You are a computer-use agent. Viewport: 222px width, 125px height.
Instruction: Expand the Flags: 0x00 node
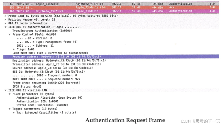tap(14, 49)
